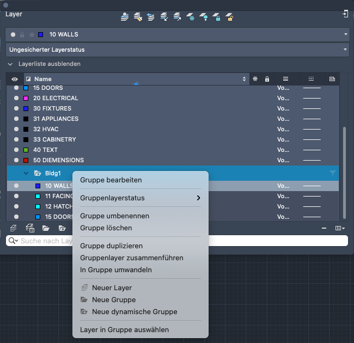Click the unlock layer toolbar icon
This screenshot has height=343, width=354.
[x=229, y=17]
